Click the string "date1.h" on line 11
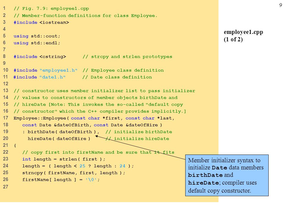285x214 pixels. [x=53, y=77]
